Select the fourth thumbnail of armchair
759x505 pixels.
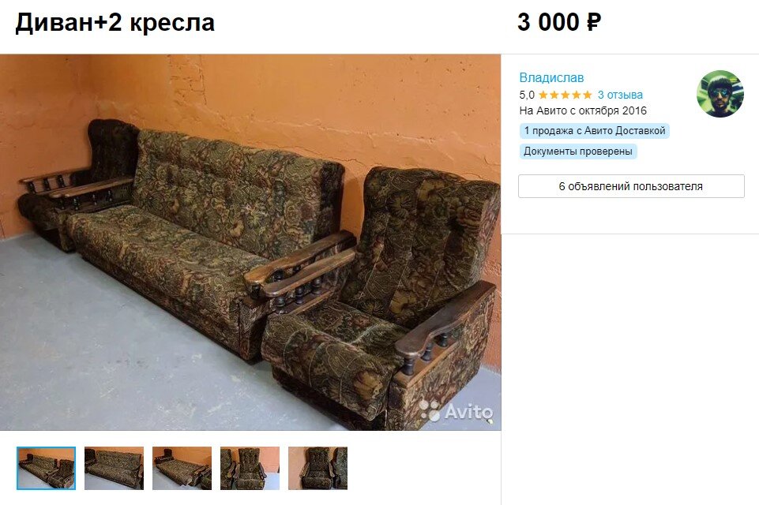[x=250, y=468]
